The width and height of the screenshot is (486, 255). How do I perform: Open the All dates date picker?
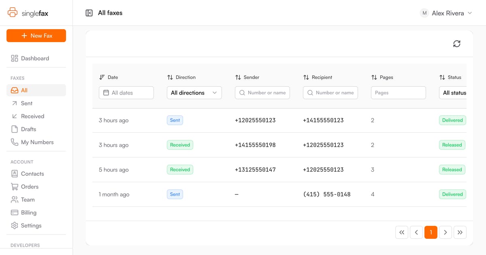point(126,93)
